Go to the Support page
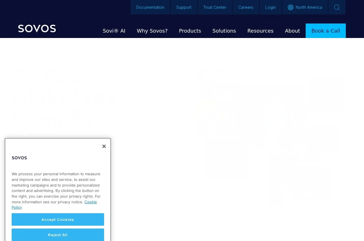Screen dimensions: 364x241 click(184, 7)
